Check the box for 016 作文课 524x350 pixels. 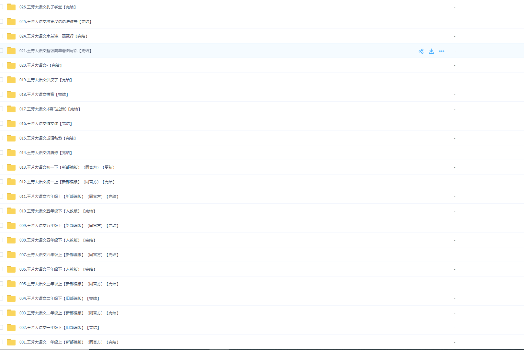pos(1,123)
